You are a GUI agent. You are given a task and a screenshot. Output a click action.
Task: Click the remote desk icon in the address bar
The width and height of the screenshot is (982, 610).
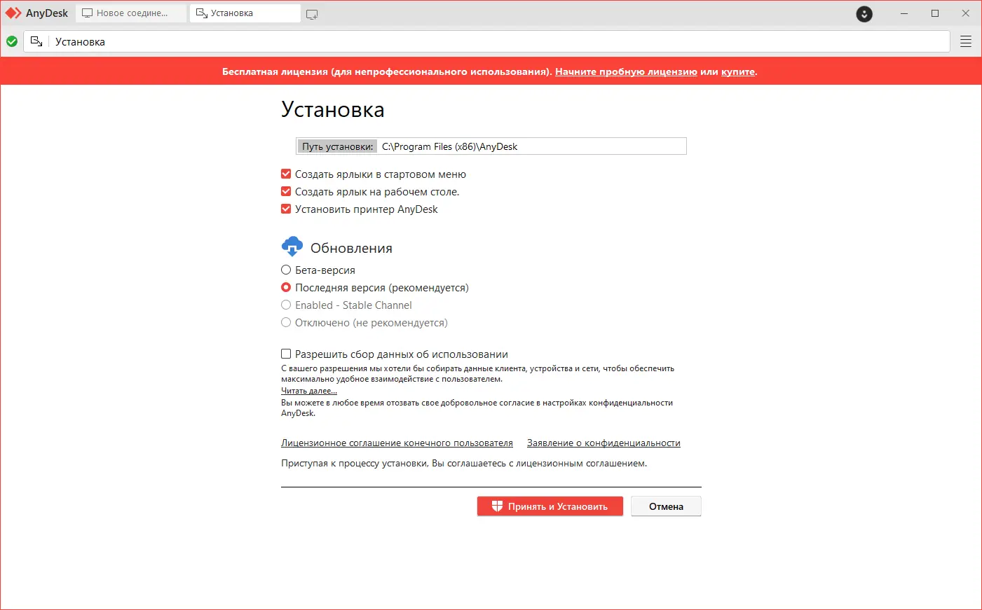click(36, 41)
